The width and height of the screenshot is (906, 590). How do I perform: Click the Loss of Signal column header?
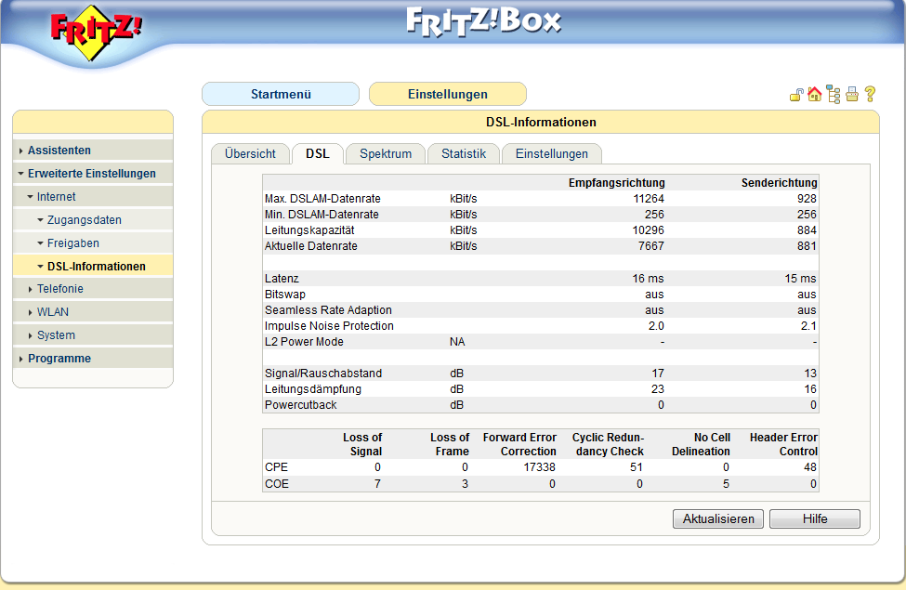362,444
